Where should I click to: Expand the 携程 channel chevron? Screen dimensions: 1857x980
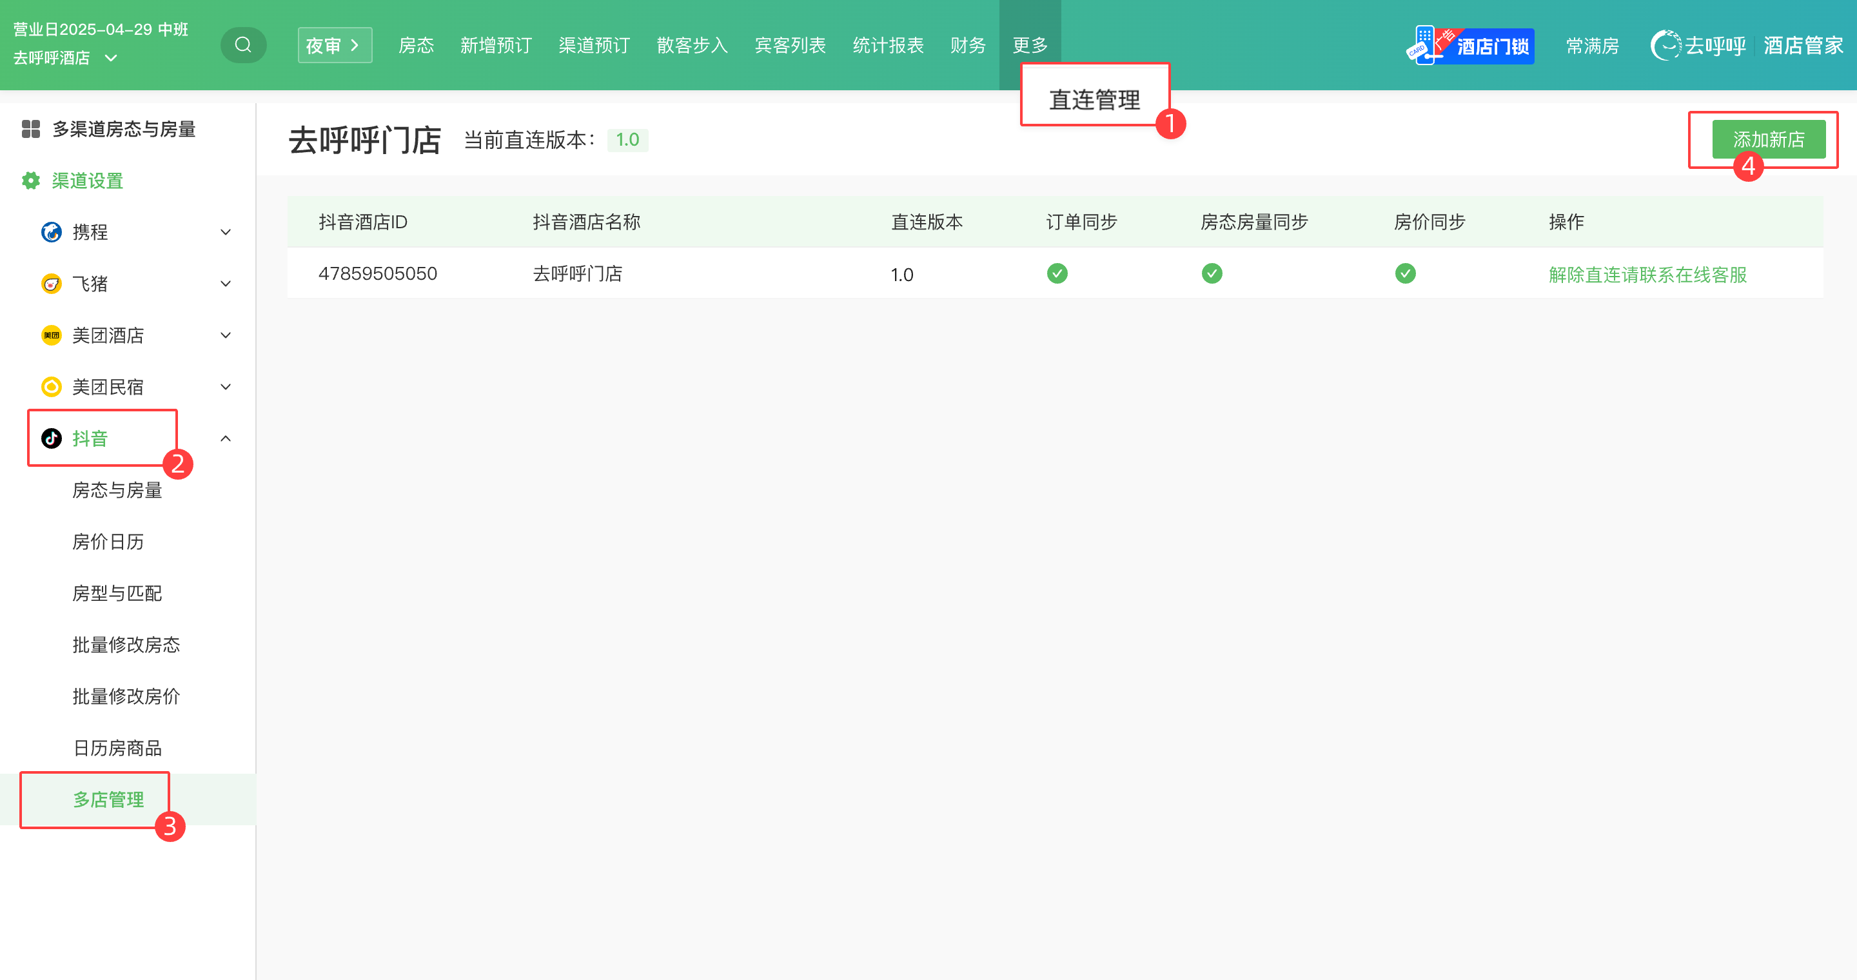click(x=226, y=232)
